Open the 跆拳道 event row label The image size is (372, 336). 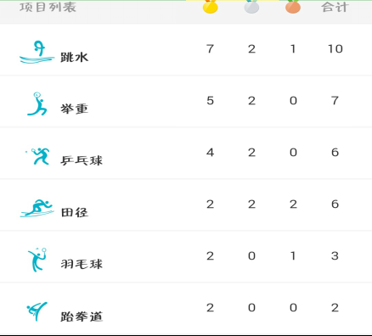click(82, 316)
